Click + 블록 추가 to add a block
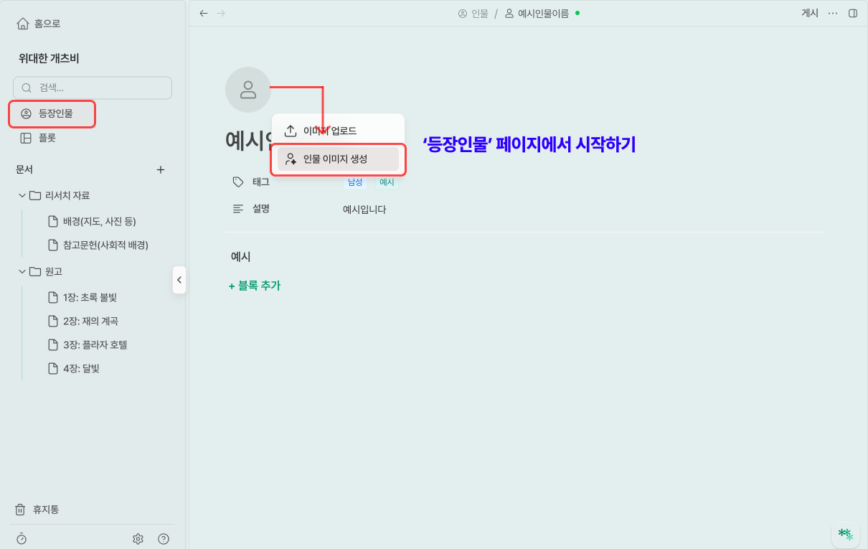Screen dimensions: 868x549 tap(255, 286)
